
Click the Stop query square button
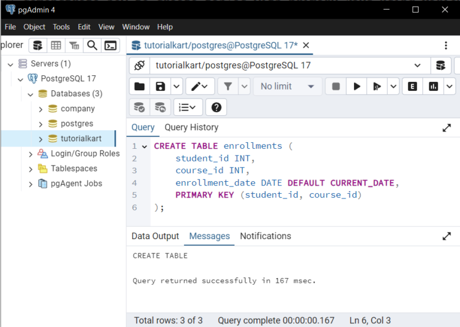(336, 86)
